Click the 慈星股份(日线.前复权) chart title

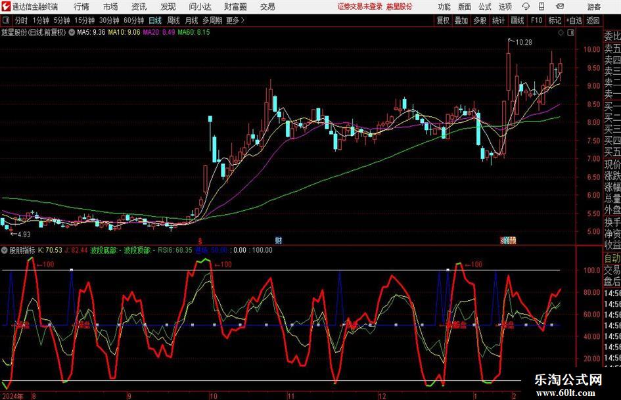pos(34,32)
